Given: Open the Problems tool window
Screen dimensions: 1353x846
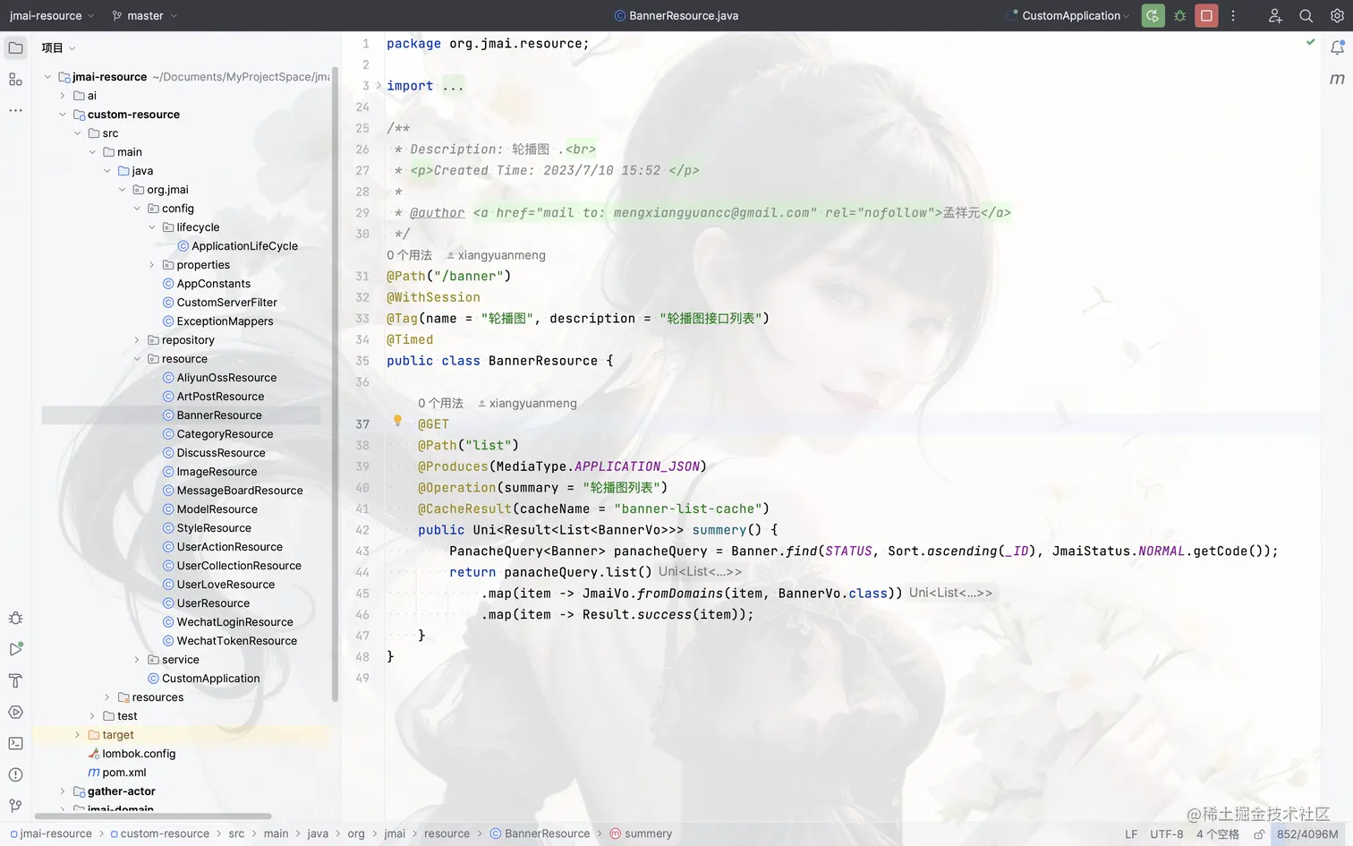Looking at the screenshot, I should point(15,774).
